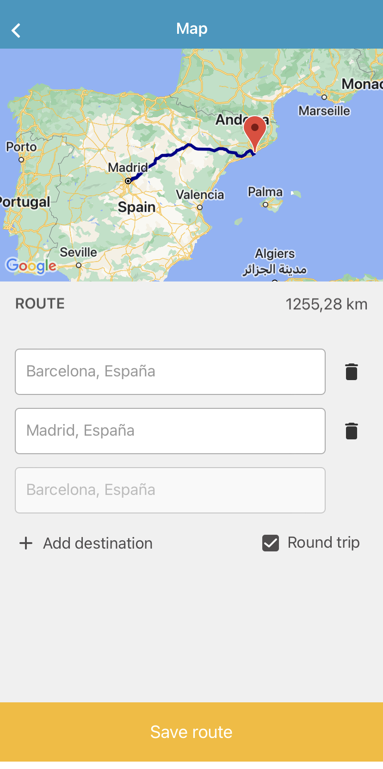
Task: Click the trash icon beside Madrid, España
Action: pos(352,431)
